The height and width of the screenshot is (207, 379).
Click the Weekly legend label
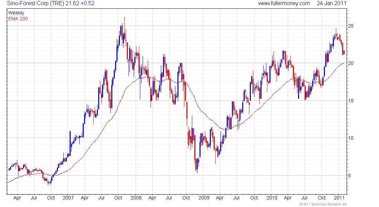(x=16, y=13)
